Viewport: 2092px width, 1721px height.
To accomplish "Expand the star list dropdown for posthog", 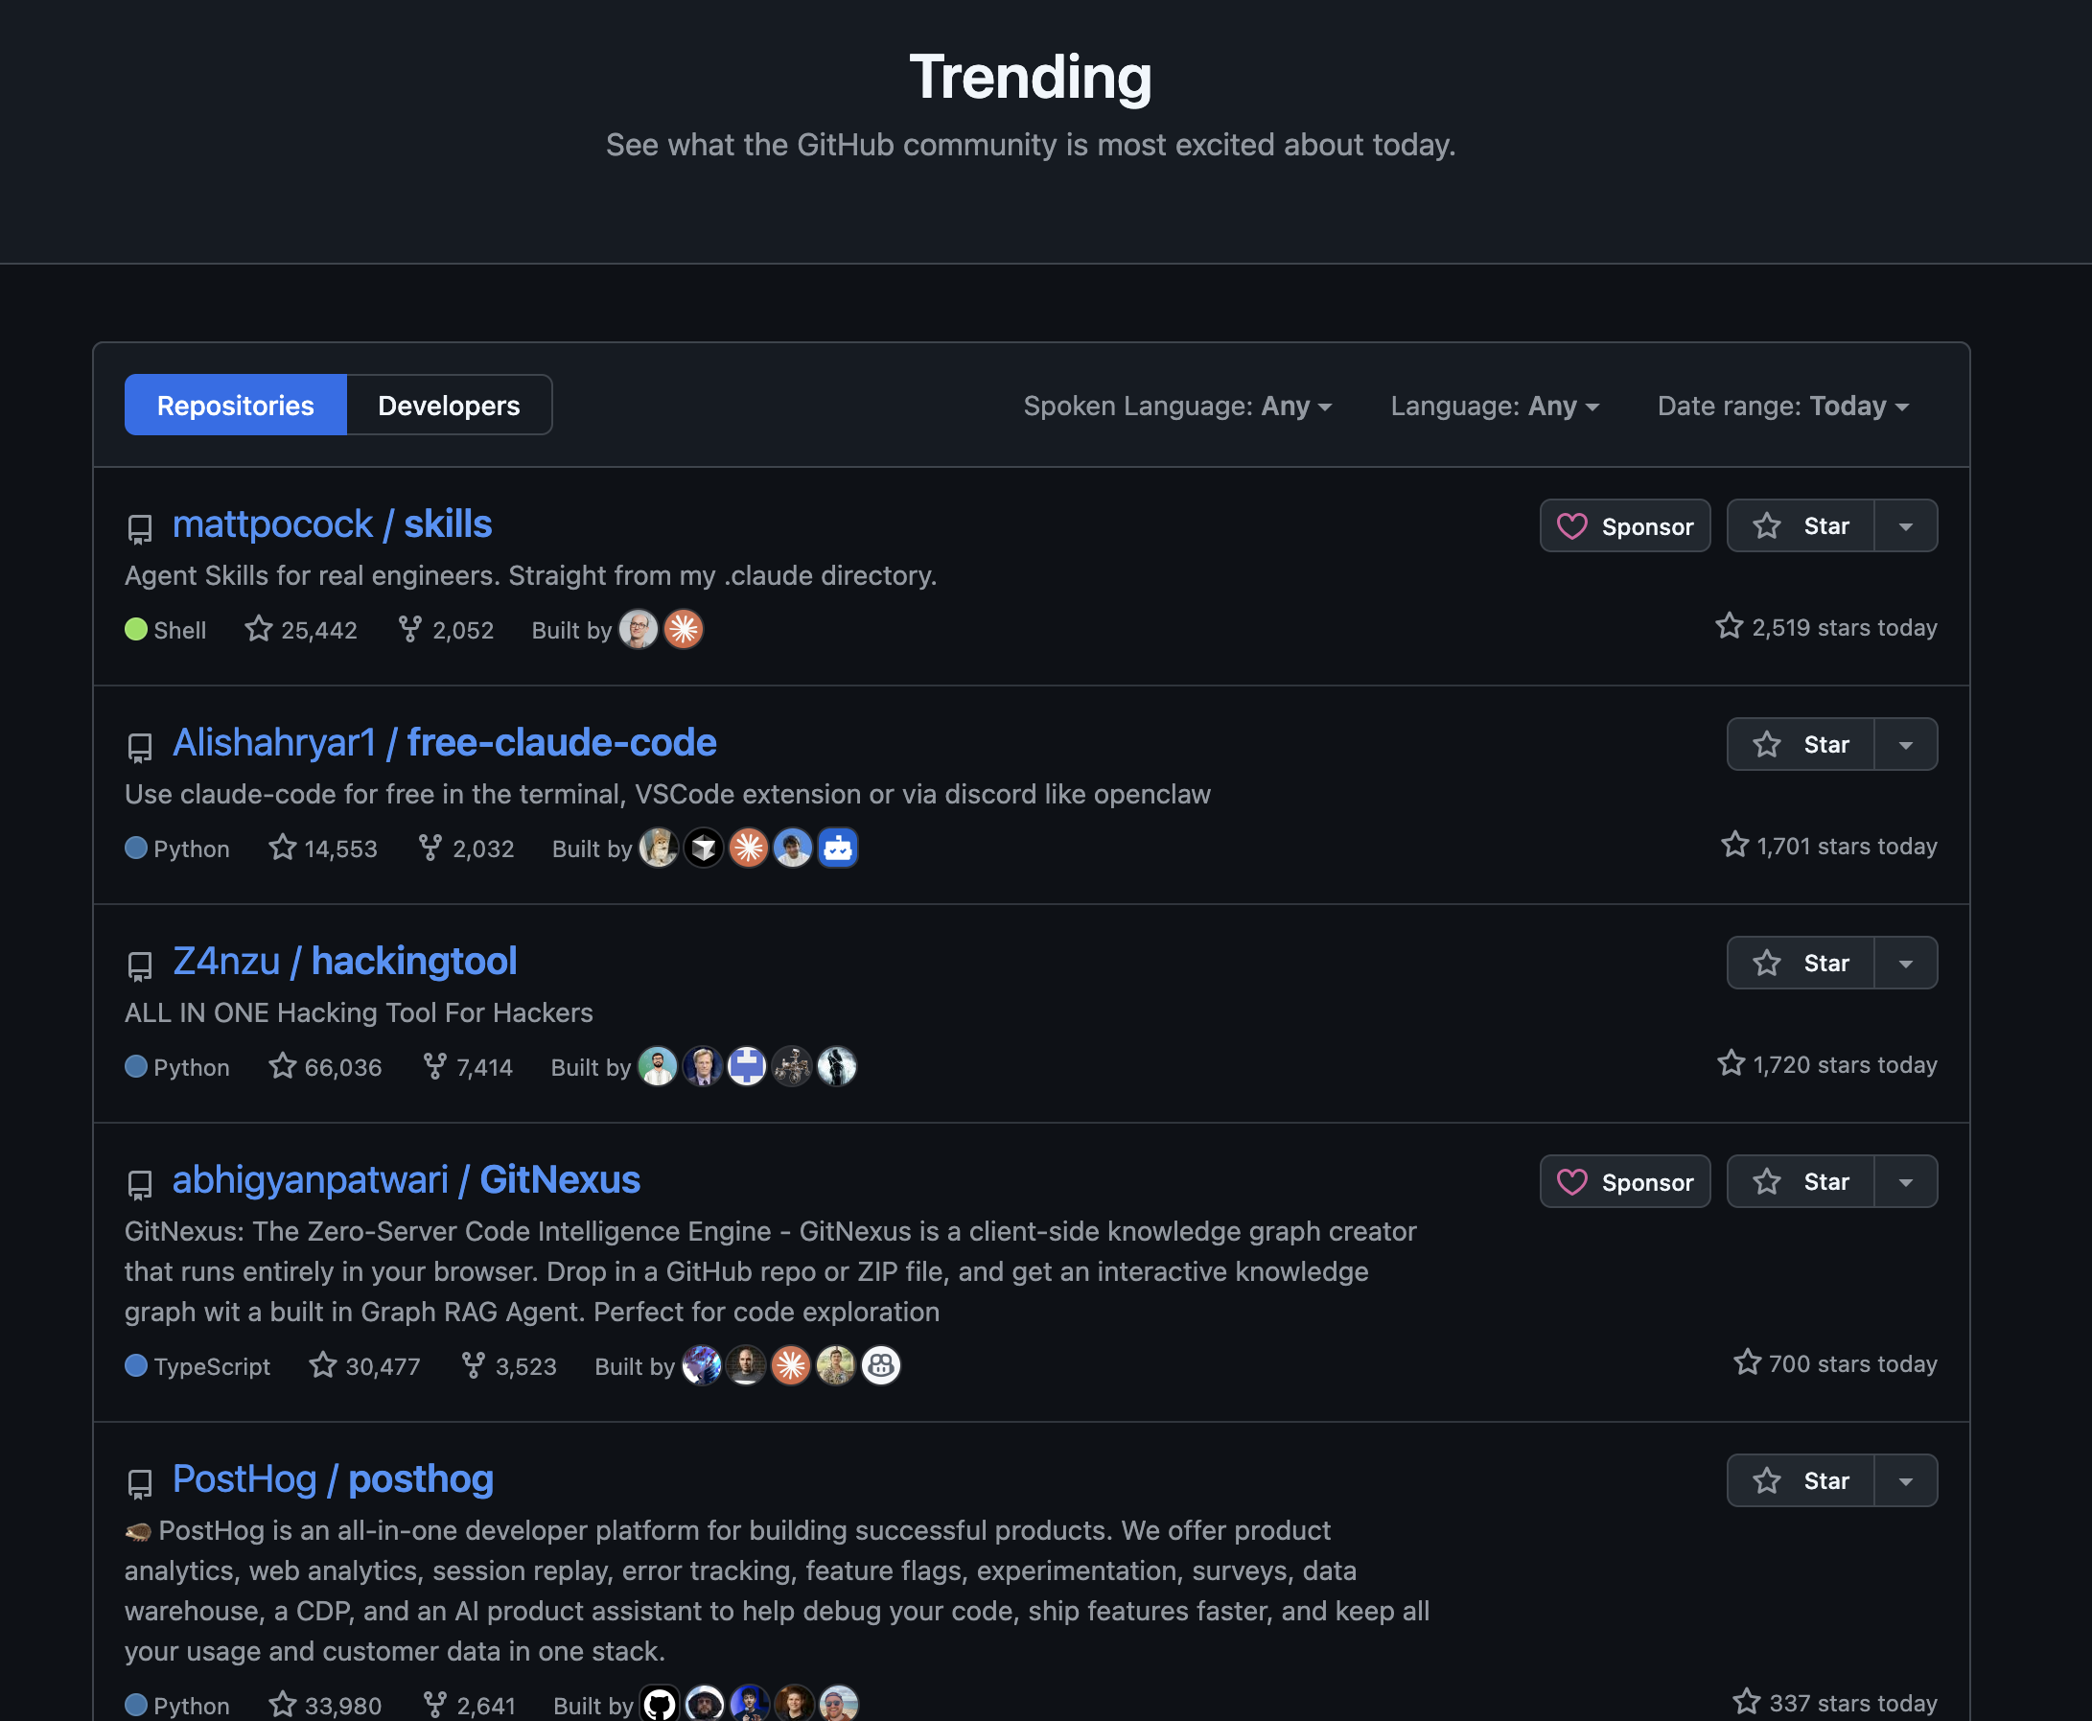I will coord(1906,1481).
